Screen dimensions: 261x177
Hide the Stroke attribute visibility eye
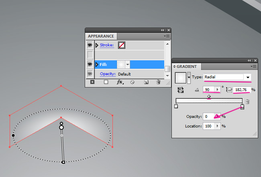(x=90, y=45)
